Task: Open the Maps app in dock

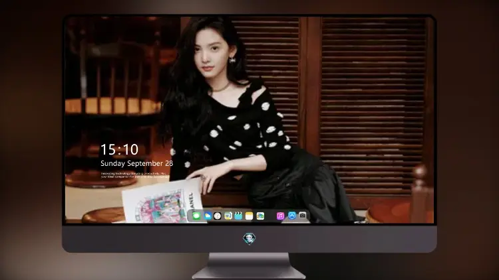Action: (x=228, y=216)
